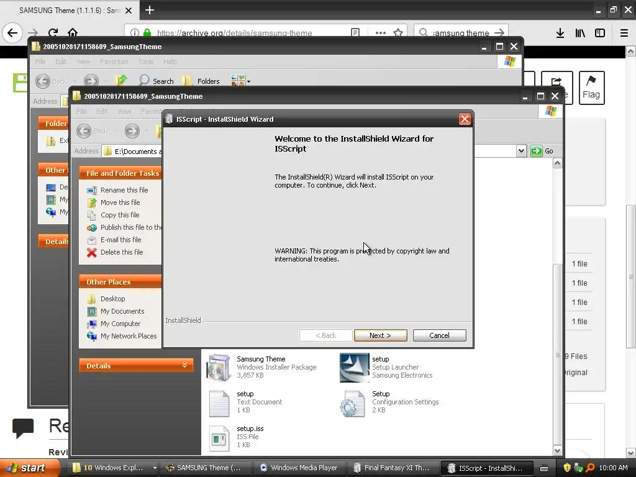Open Desktop in Other Places
This screenshot has height=477, width=636.
pyautogui.click(x=113, y=299)
